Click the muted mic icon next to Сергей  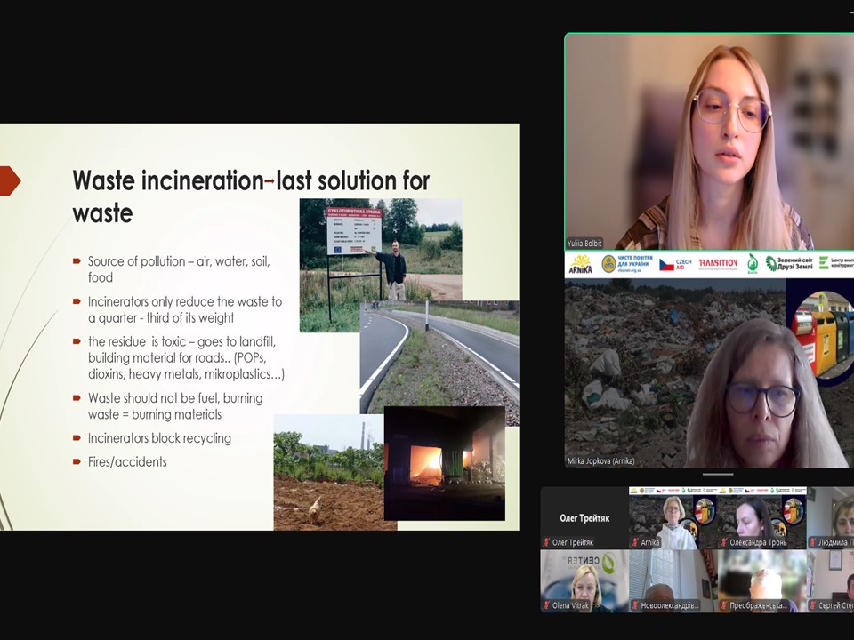click(812, 605)
